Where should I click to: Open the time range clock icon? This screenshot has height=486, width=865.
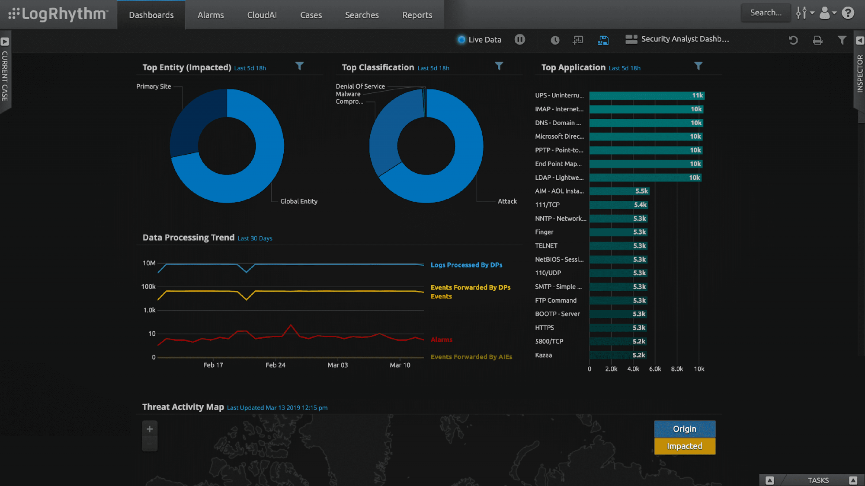(x=555, y=40)
